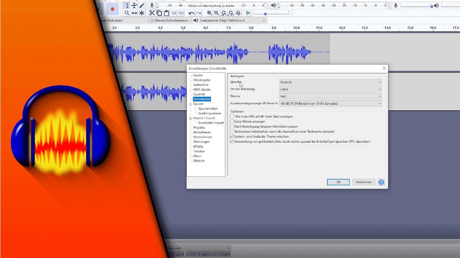Viewport: 460px width, 258px height.
Task: Open the Sprache dropdown showing Deutsch
Action: (330, 82)
